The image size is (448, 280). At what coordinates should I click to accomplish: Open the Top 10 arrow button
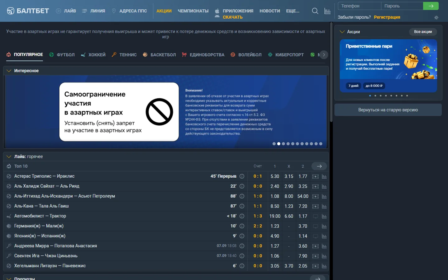click(x=319, y=166)
